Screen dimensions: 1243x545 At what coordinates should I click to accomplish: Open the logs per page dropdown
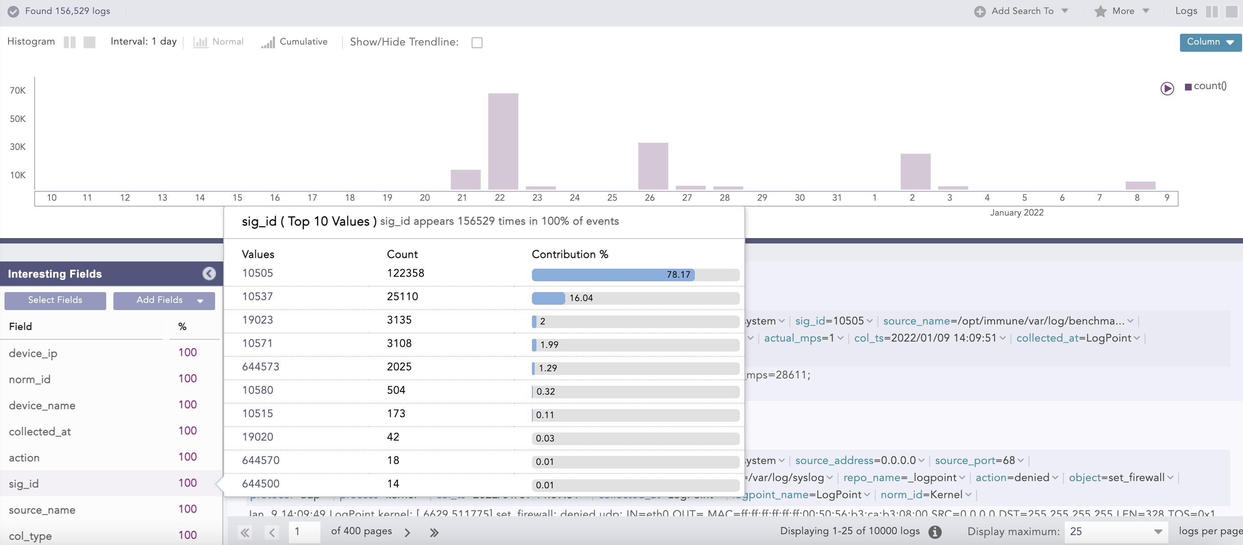tap(1115, 531)
